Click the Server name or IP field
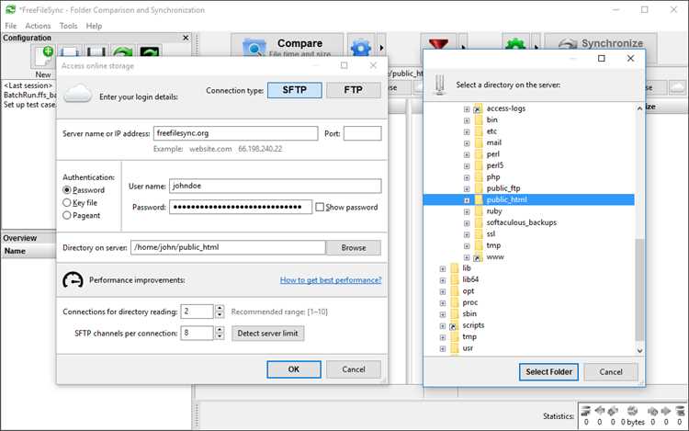This screenshot has width=689, height=431. [x=235, y=133]
